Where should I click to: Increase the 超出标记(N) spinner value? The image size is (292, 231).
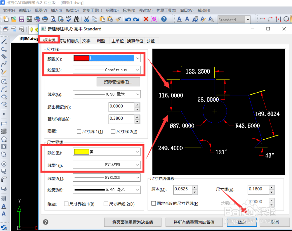[x=137, y=105]
